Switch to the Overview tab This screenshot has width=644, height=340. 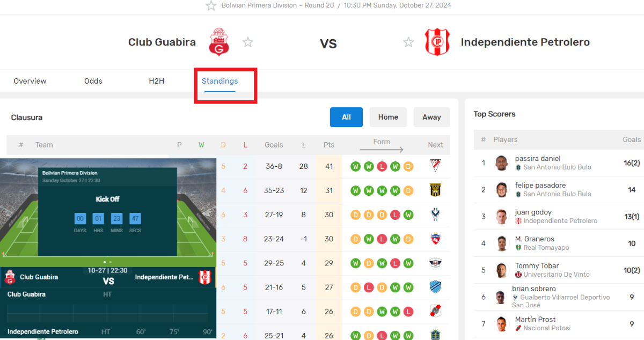[x=30, y=81]
